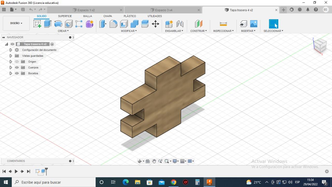The width and height of the screenshot is (332, 187).
Task: Open the Measure tool
Action: pyautogui.click(x=223, y=24)
